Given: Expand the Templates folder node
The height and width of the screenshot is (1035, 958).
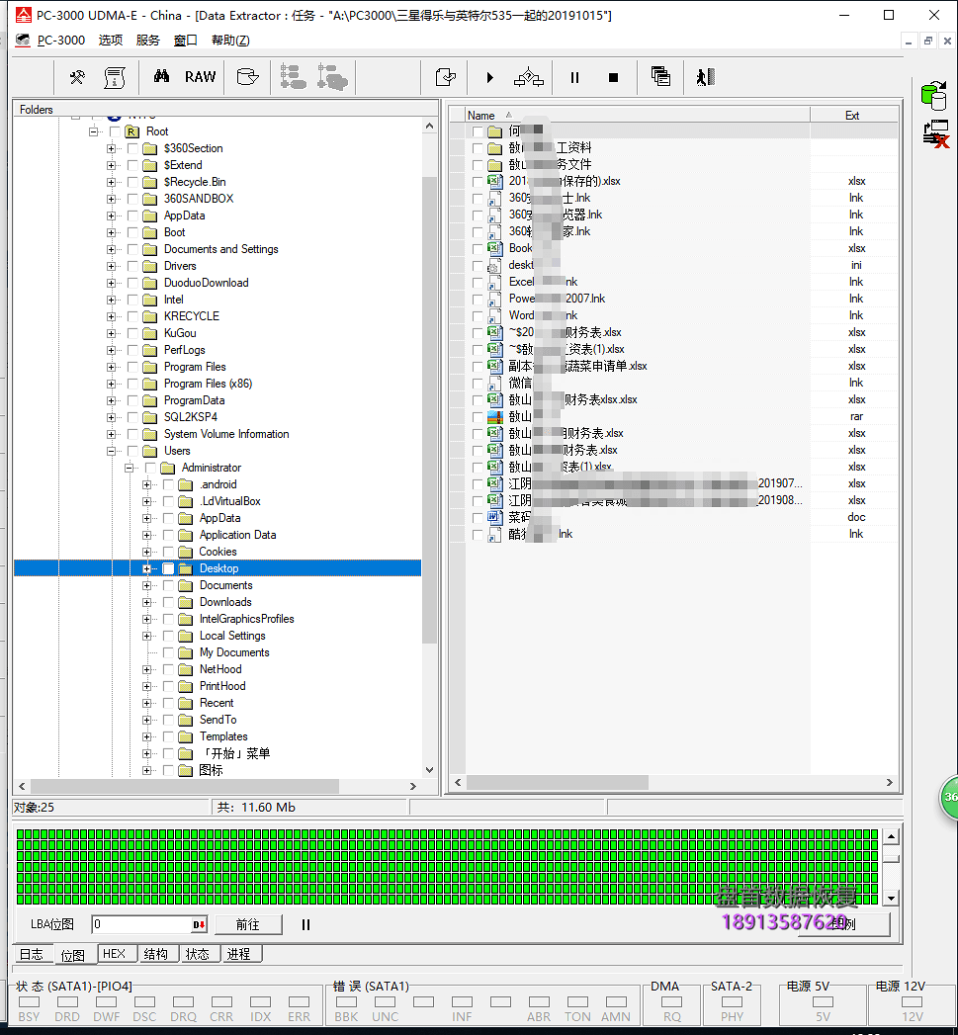Looking at the screenshot, I should (x=146, y=737).
